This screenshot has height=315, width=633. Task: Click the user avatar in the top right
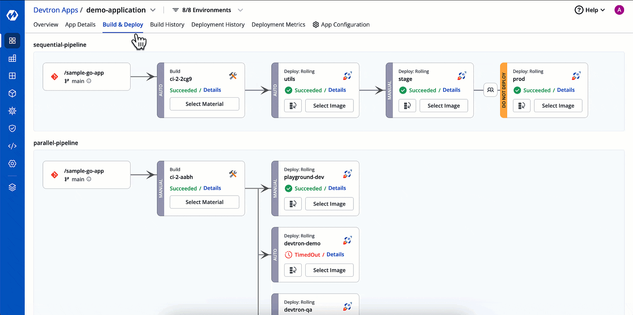point(619,10)
